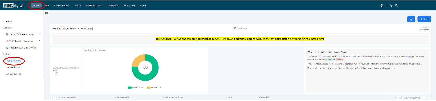Click the yellow segment of the donut chart
This screenshot has height=101, width=436.
coord(137,60)
